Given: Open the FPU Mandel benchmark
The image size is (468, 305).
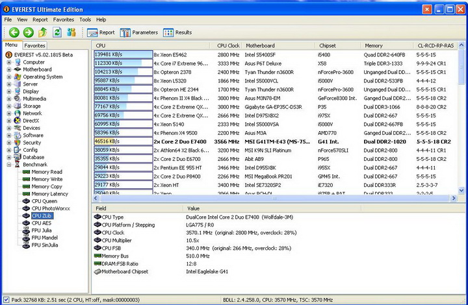Looking at the screenshot, I should click(x=44, y=238).
